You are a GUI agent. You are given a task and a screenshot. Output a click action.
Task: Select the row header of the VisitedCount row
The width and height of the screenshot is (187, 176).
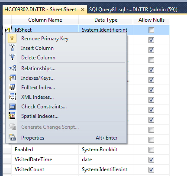tap(7, 169)
